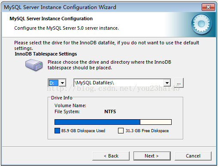
Task: Click the disk usage bar
Action: click(x=113, y=122)
